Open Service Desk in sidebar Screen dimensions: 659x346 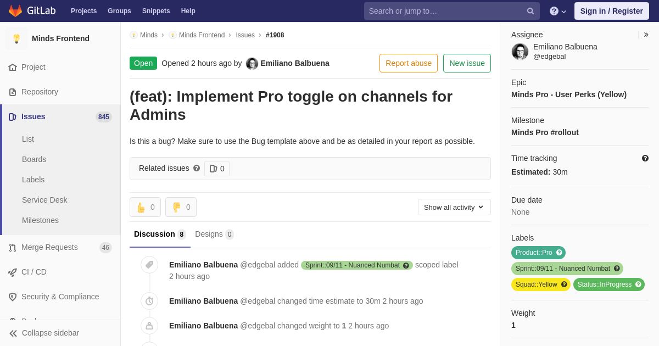(x=44, y=200)
